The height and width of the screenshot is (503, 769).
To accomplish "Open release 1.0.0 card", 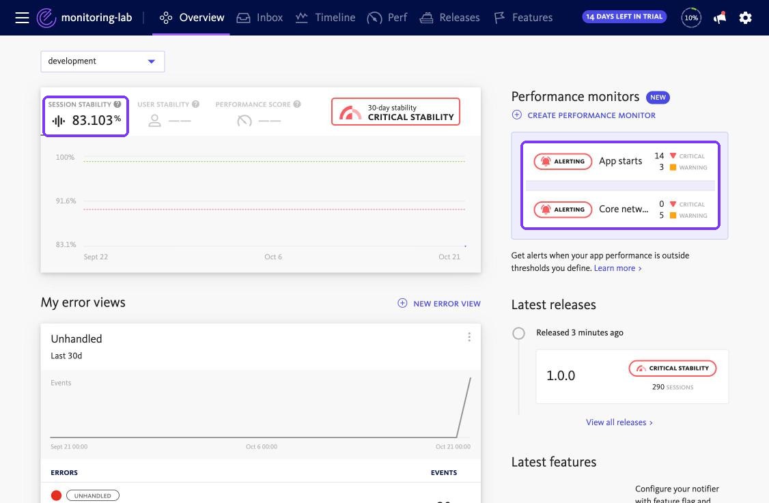I will coord(632,377).
